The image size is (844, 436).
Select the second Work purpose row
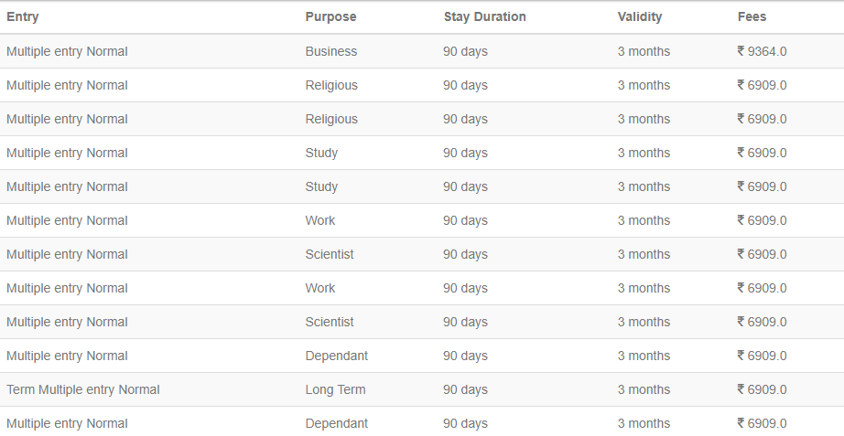(422, 288)
